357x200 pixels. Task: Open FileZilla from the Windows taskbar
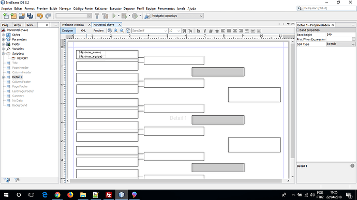(x=109, y=195)
